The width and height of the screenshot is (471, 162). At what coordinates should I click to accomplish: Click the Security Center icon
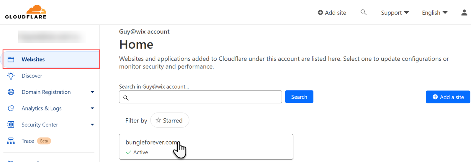point(11,125)
